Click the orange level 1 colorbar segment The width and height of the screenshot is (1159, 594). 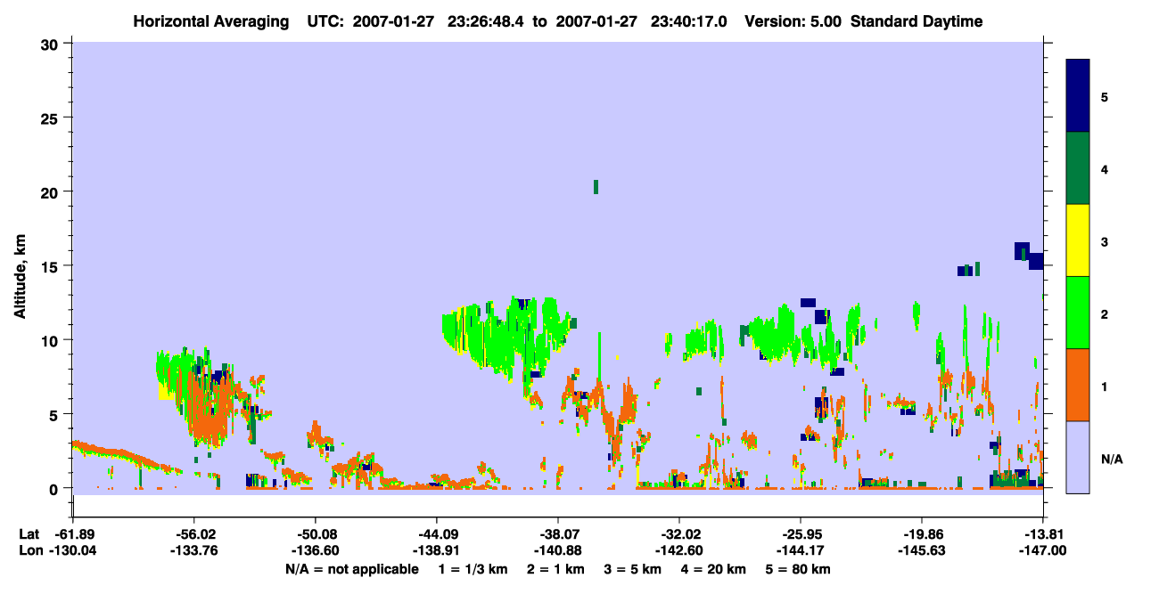pos(1078,385)
